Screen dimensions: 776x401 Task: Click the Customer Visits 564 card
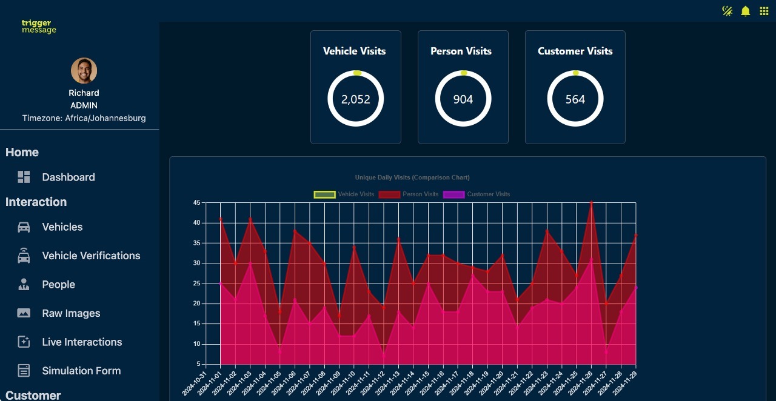click(575, 87)
